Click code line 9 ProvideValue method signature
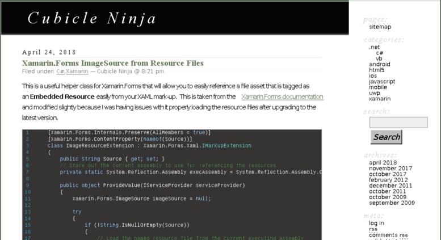 point(152,185)
